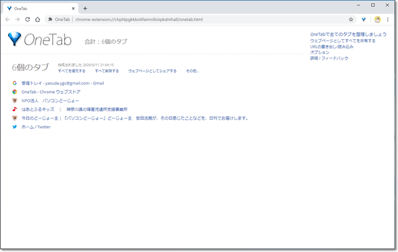Click すべて削除する to delete all tabs

(106, 71)
